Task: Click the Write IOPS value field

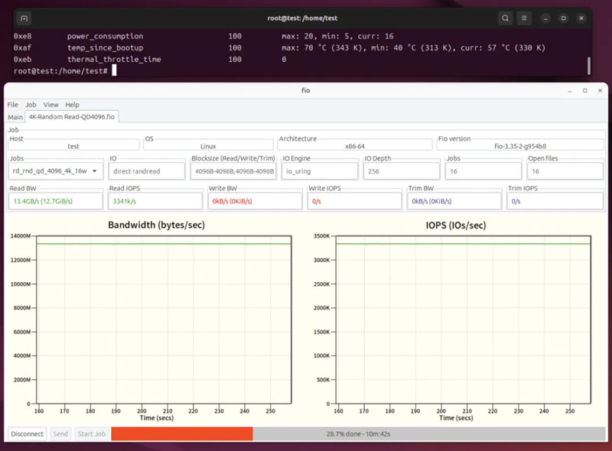Action: click(x=355, y=201)
